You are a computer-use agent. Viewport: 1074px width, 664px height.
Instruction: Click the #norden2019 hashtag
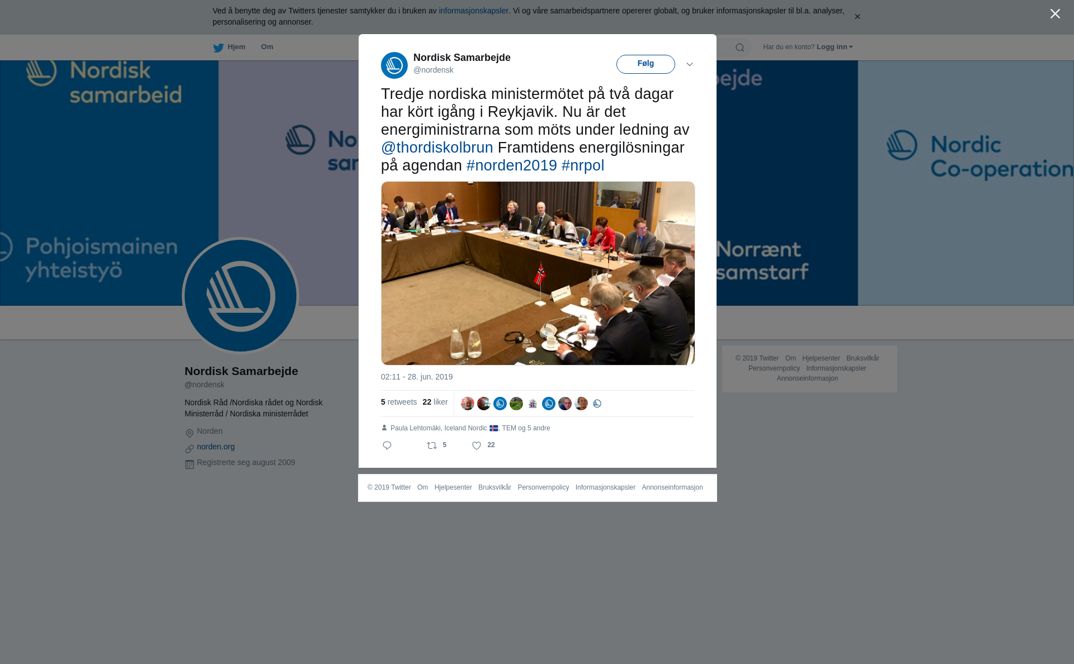click(512, 165)
